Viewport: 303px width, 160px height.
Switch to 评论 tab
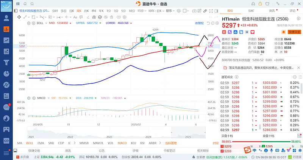point(292,11)
